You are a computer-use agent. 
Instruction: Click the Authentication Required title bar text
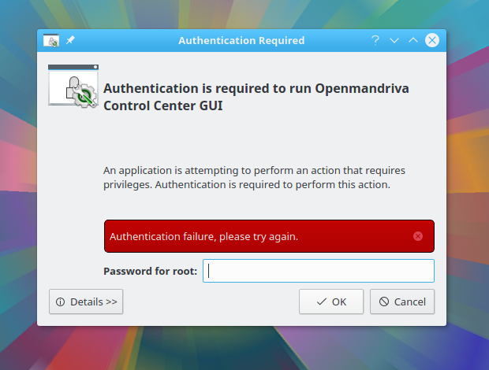[x=241, y=40]
